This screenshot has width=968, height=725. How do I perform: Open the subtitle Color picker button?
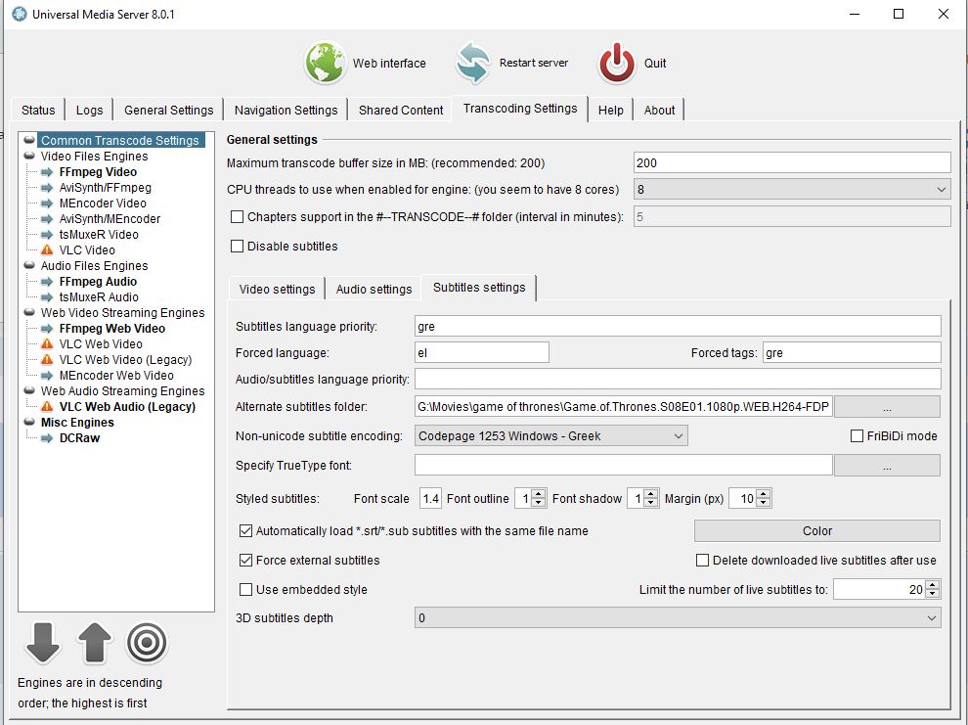[x=817, y=530]
